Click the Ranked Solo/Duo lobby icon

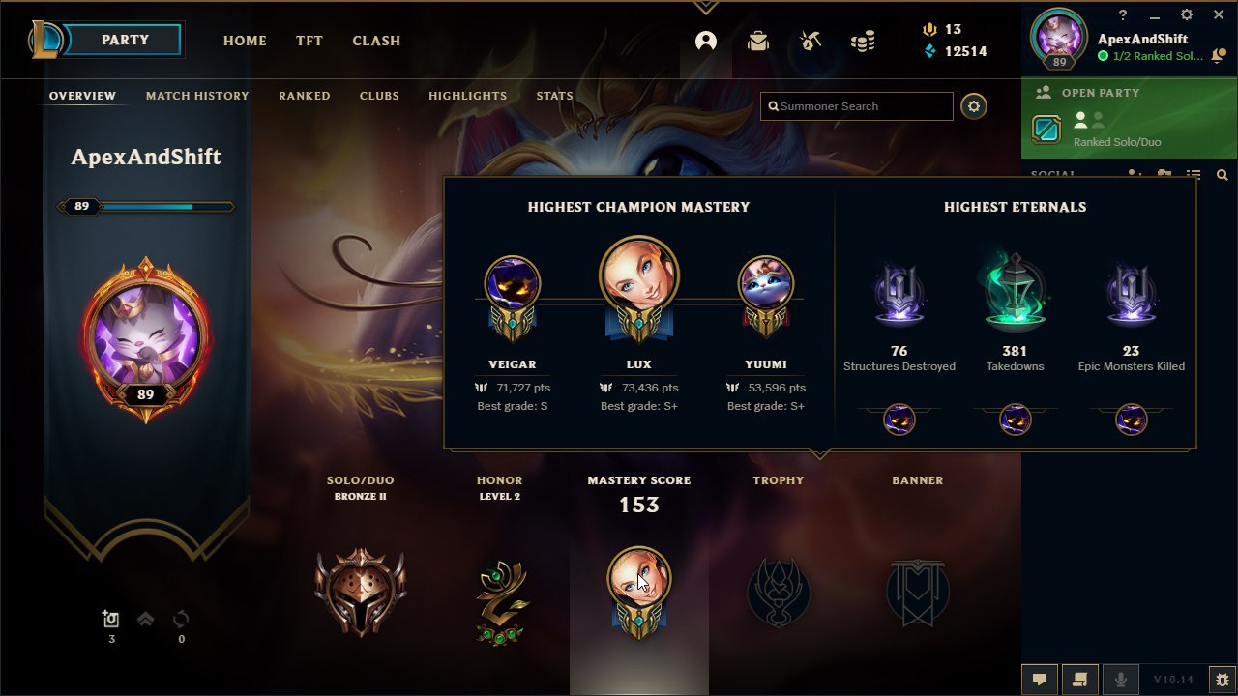click(x=1046, y=130)
